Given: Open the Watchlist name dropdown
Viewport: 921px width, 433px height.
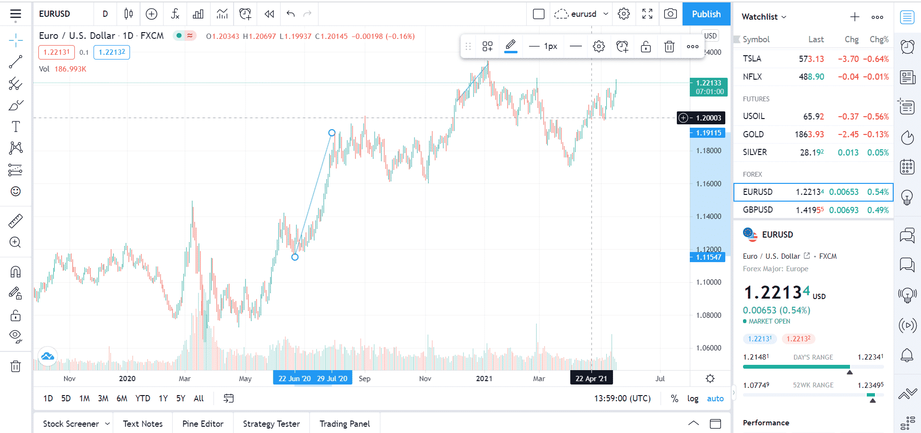Looking at the screenshot, I should (x=764, y=17).
